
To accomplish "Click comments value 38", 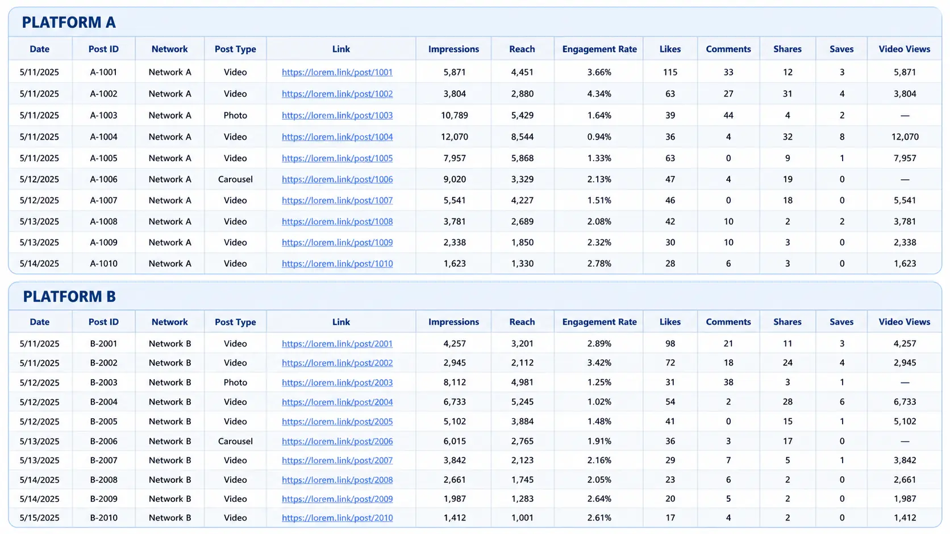I will click(x=728, y=383).
